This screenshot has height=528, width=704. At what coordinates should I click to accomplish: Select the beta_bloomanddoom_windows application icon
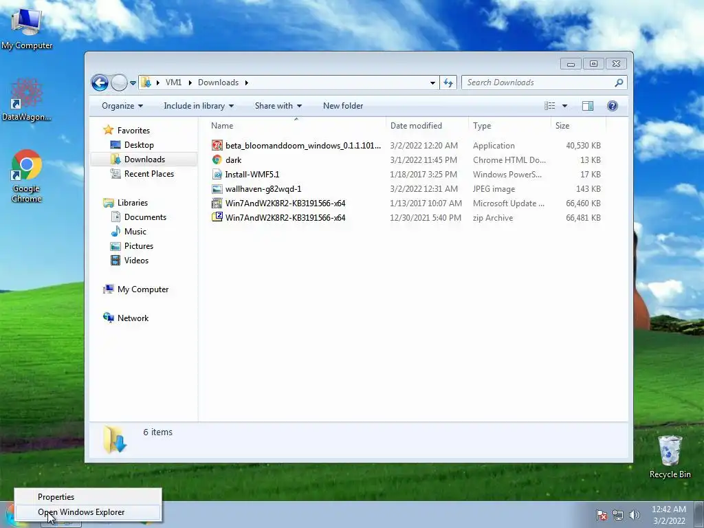[217, 146]
